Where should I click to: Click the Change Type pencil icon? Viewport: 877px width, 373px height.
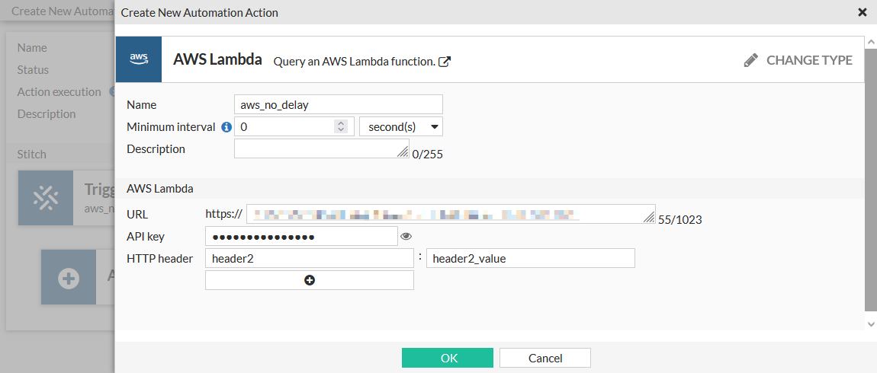coord(751,60)
